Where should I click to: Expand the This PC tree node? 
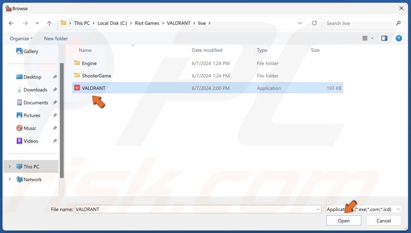[10, 166]
